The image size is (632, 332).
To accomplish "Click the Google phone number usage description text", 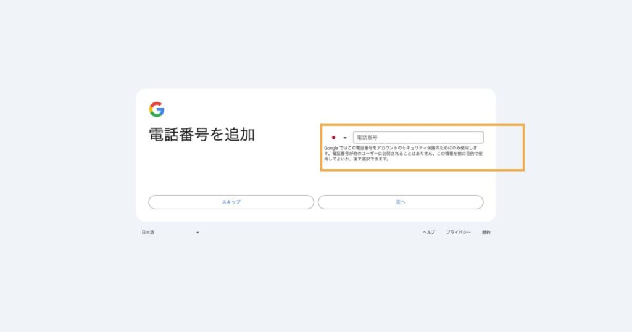I will 404,154.
